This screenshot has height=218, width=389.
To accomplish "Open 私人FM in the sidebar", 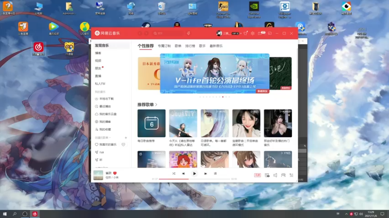I will [x=100, y=83].
